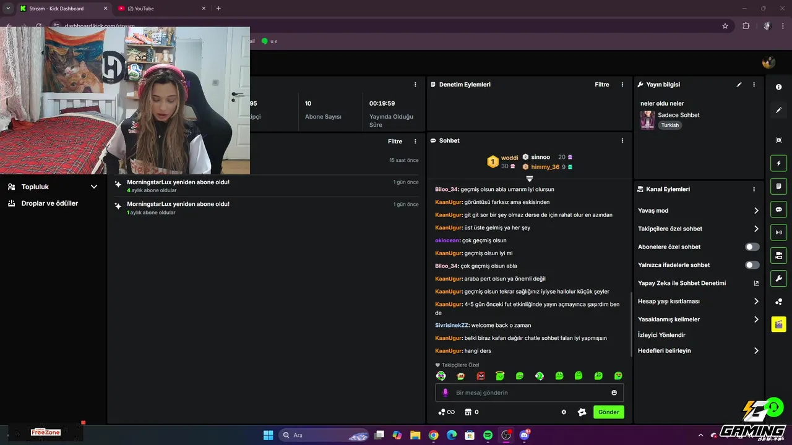The image size is (792, 445).
Task: Click the three-dots bubbles icon in sidebar
Action: coord(778,302)
